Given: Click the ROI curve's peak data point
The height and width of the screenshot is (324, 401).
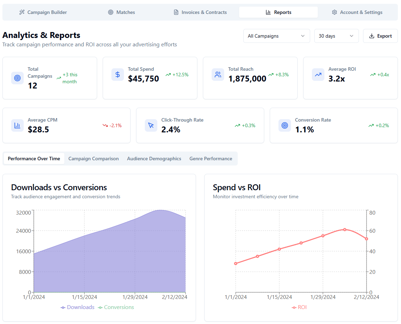Looking at the screenshot, I should [345, 230].
